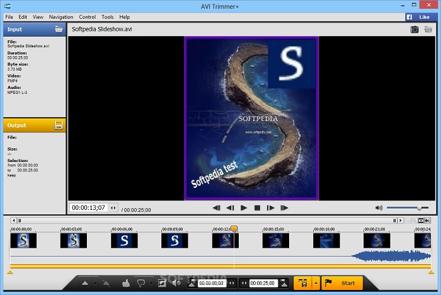Fit timeline to window icon
441x295 pixels.
pos(421,221)
